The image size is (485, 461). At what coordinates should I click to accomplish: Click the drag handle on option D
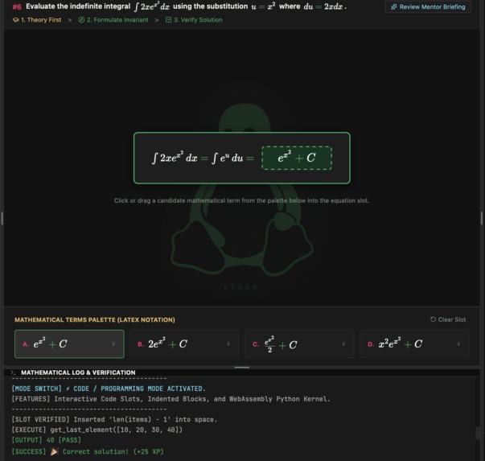pos(458,344)
